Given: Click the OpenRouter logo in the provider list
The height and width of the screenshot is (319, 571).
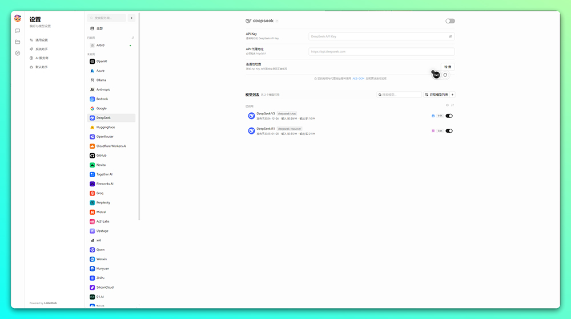Looking at the screenshot, I should (x=92, y=137).
